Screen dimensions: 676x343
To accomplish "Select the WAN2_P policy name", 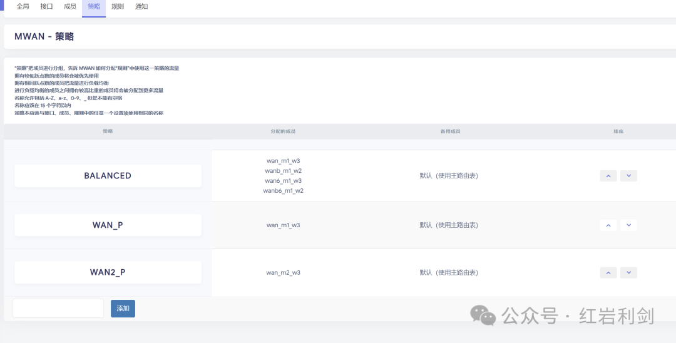I will click(108, 272).
